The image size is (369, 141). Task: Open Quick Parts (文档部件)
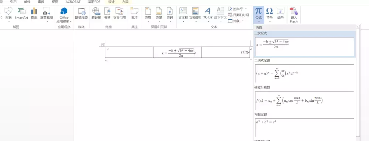195,13
